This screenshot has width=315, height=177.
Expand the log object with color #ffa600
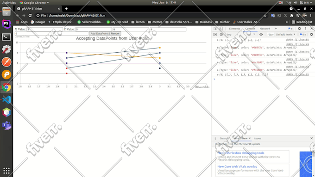tap(218, 70)
